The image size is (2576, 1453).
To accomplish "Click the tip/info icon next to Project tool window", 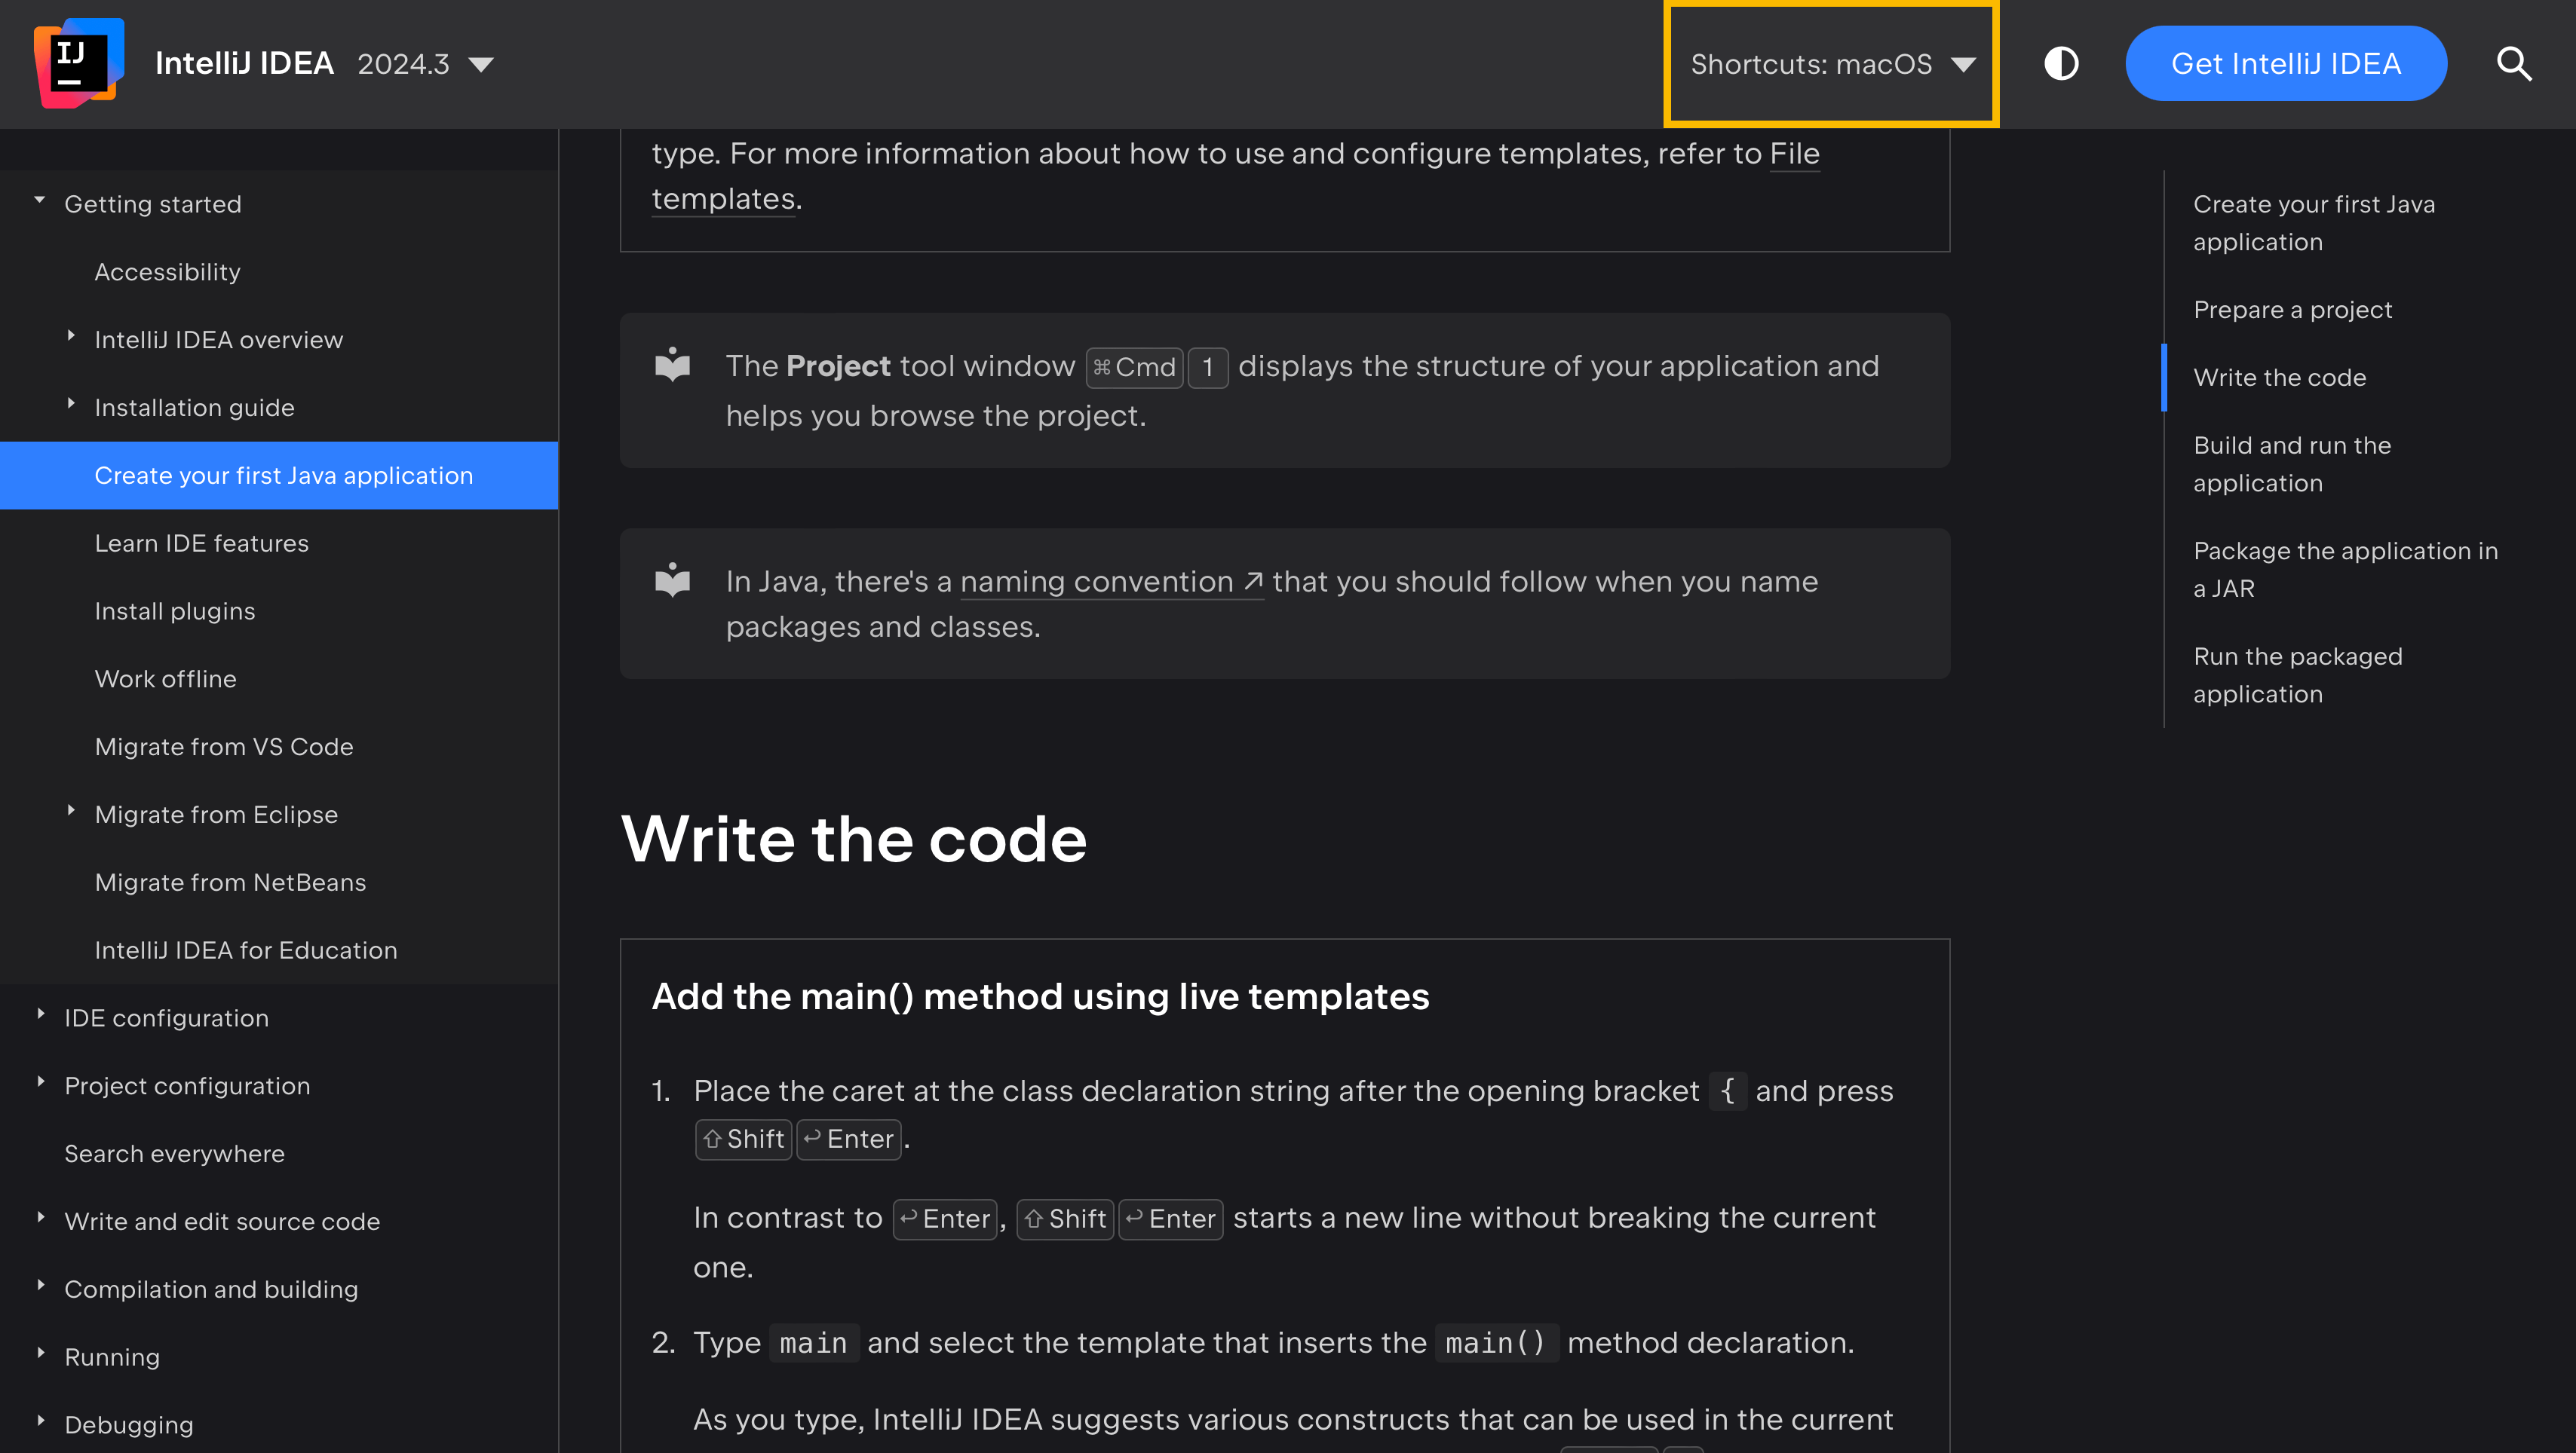I will [674, 366].
